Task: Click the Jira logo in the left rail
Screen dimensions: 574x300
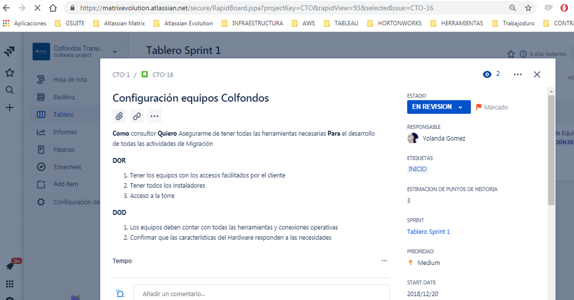Action: point(10,51)
